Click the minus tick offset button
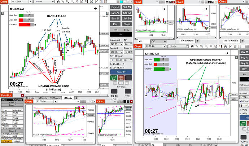This screenshot has width=249, height=146. (x=115, y=83)
